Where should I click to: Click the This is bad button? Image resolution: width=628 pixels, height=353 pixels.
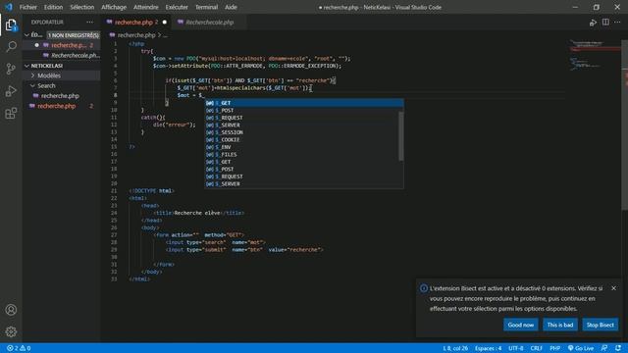[560, 325]
